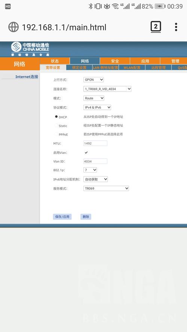Open the browser three-dot menu
The height and width of the screenshot is (332, 187).
176,27
